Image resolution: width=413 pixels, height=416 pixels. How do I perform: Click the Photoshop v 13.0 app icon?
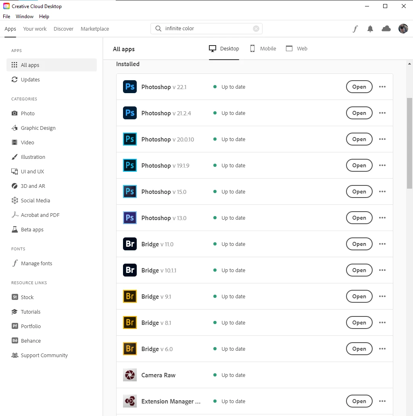pyautogui.click(x=130, y=218)
